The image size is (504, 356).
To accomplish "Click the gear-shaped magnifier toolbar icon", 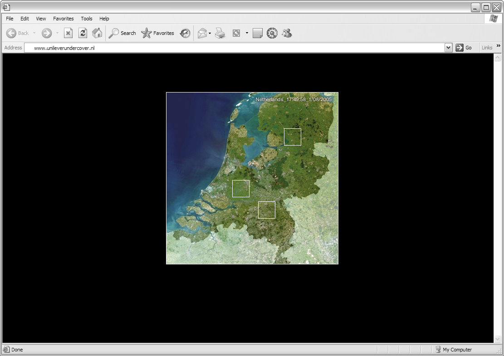I will click(272, 33).
